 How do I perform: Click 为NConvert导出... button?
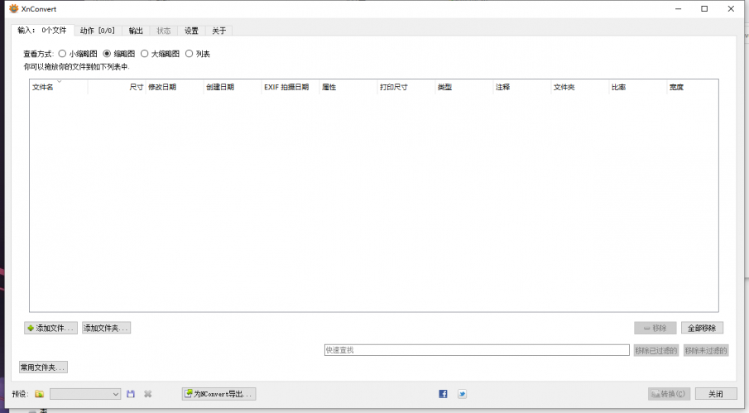pyautogui.click(x=218, y=394)
